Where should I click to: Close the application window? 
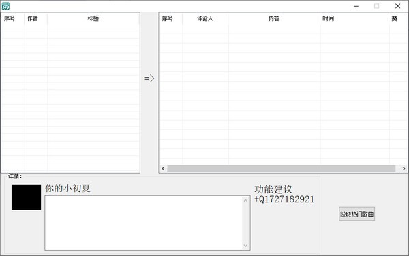point(398,6)
